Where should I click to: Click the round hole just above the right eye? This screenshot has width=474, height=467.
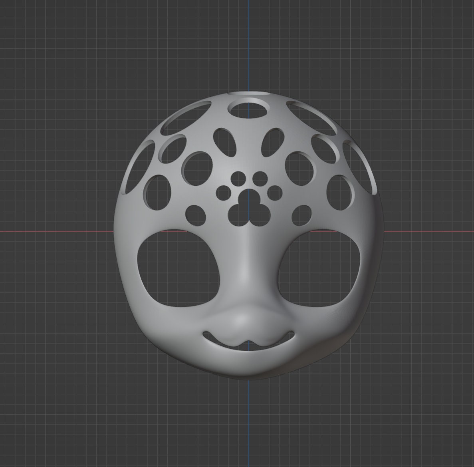tap(302, 215)
